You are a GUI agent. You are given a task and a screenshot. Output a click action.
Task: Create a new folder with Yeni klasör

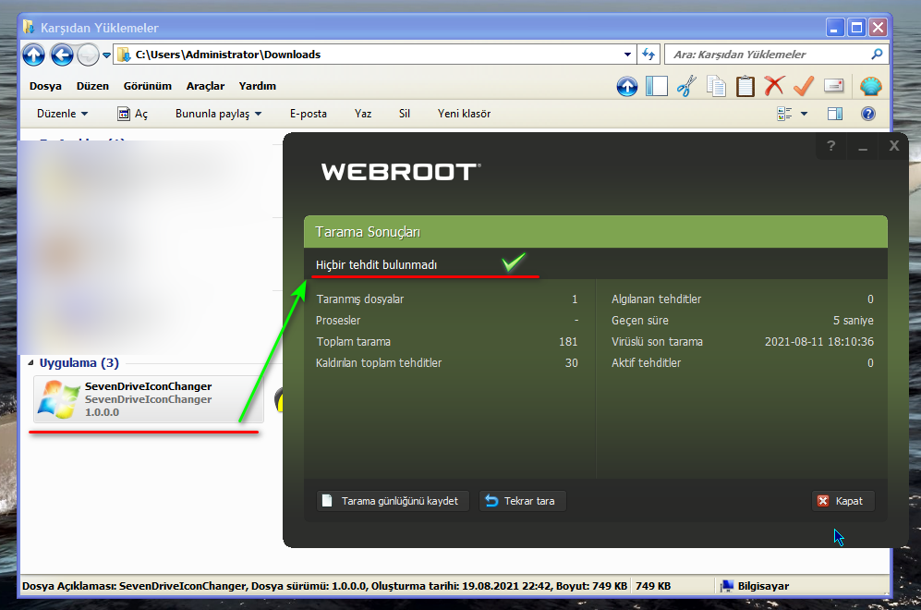464,114
